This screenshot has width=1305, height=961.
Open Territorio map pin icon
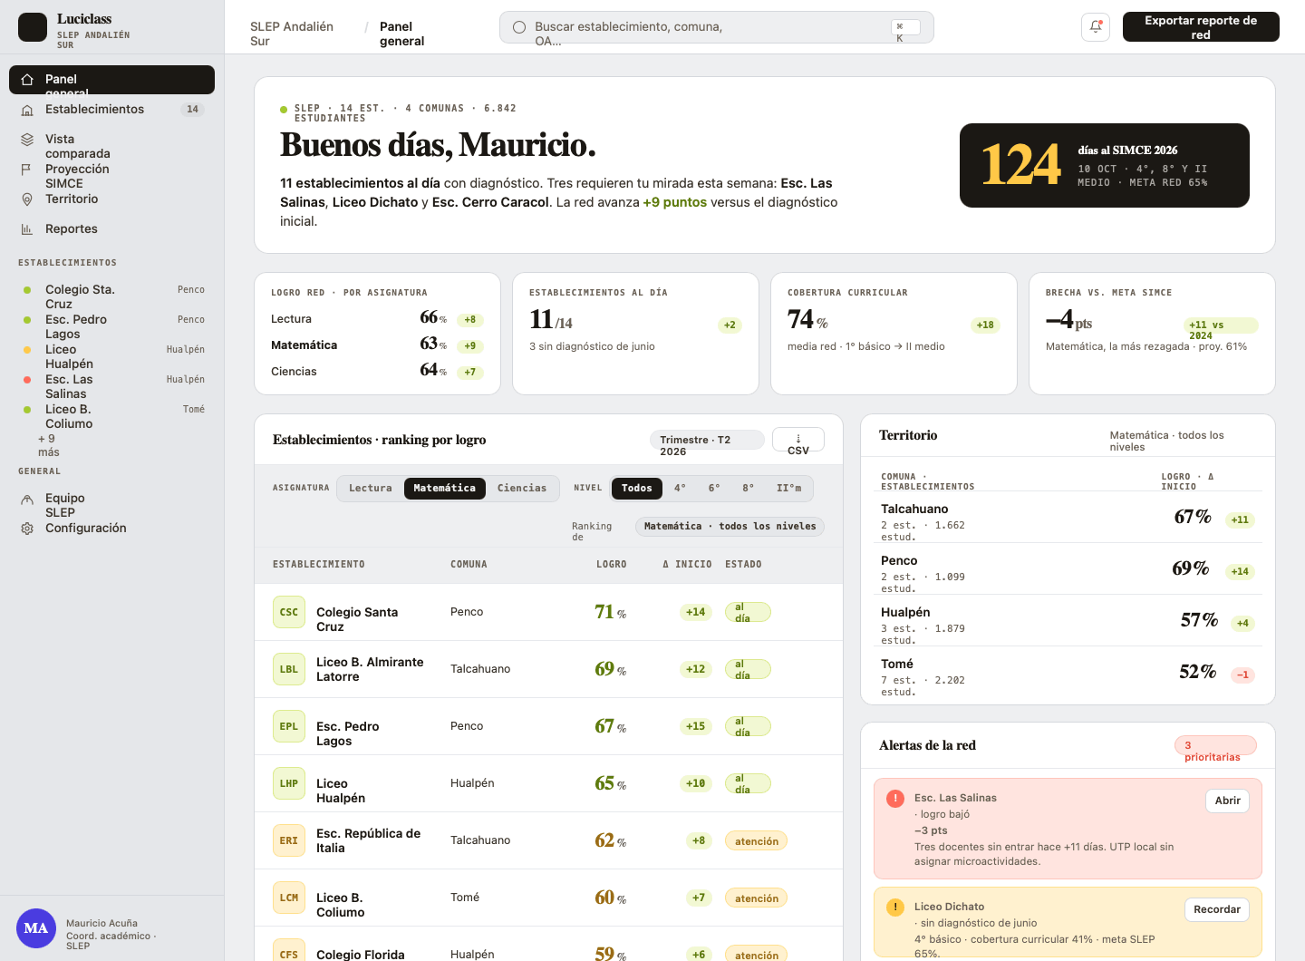click(27, 199)
